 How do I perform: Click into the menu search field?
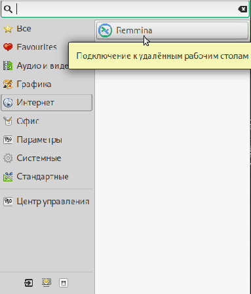125,9
